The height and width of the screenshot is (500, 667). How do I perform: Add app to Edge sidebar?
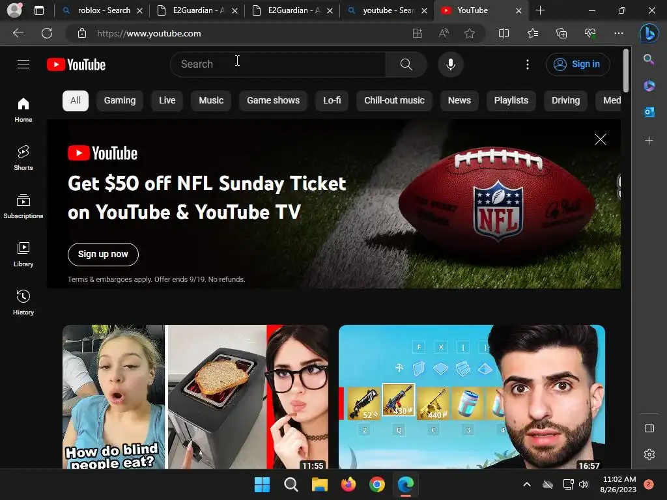click(x=649, y=141)
